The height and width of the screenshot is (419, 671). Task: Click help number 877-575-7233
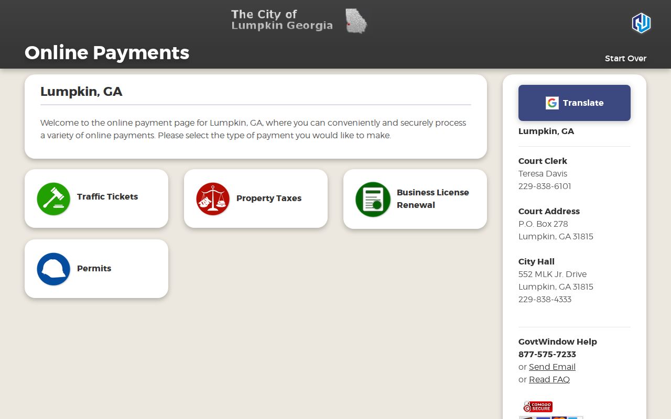547,354
